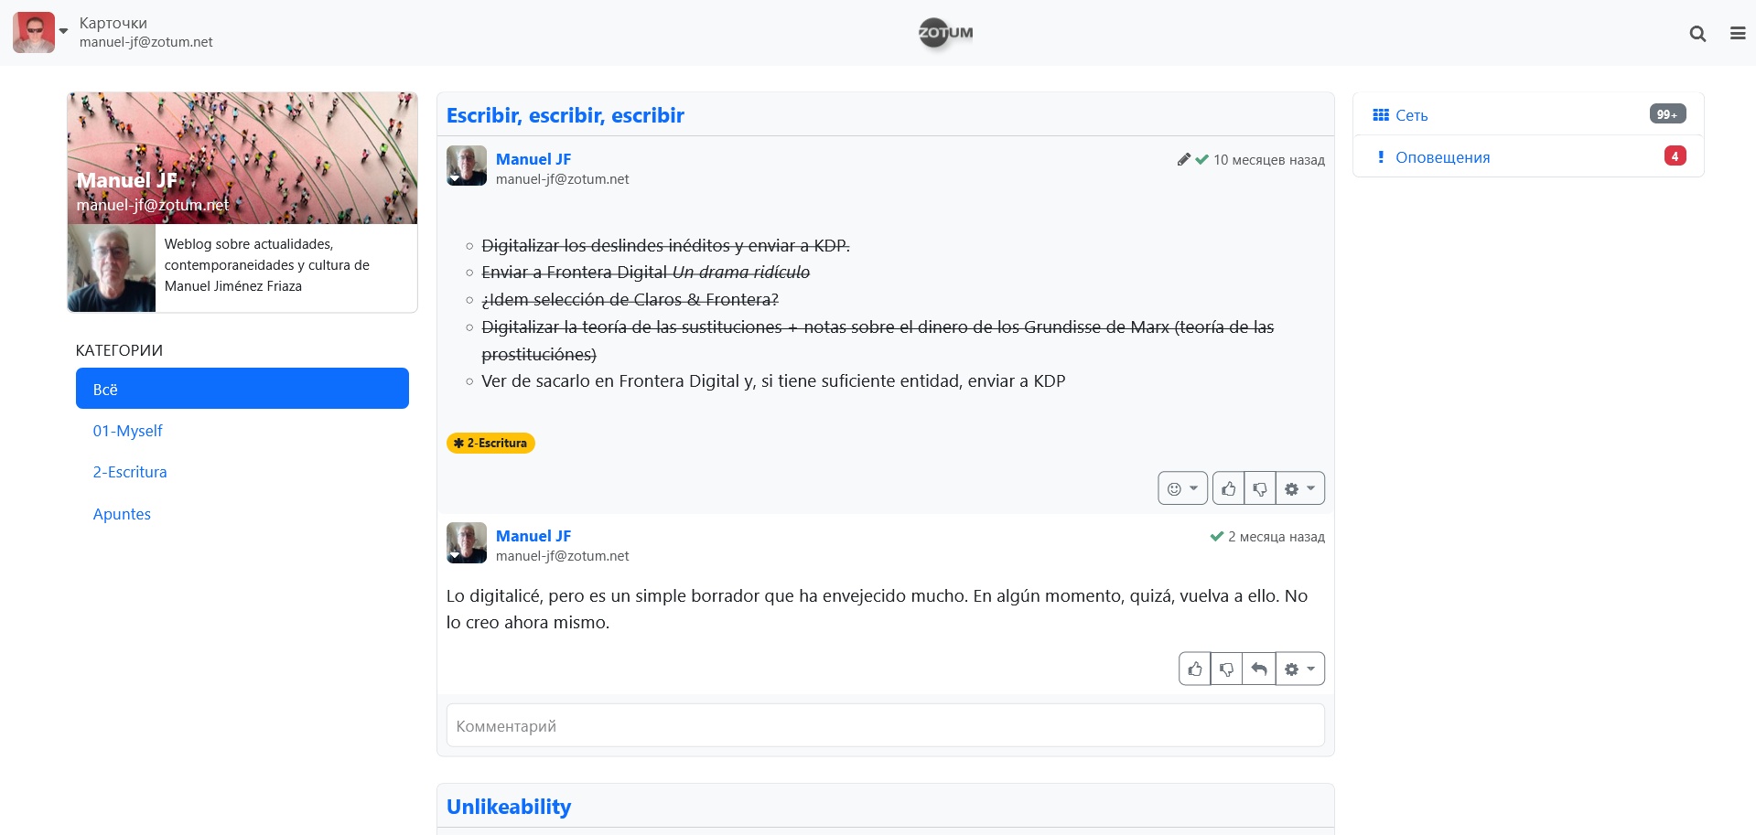1756x835 pixels.
Task: Click the yellow 2-Escritura tag badge
Action: pyautogui.click(x=490, y=443)
